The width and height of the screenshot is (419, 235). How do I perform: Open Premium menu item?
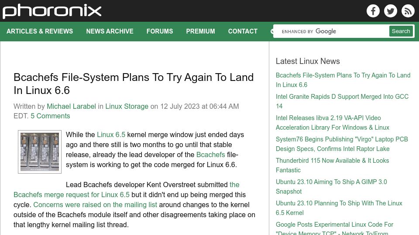coord(200,31)
